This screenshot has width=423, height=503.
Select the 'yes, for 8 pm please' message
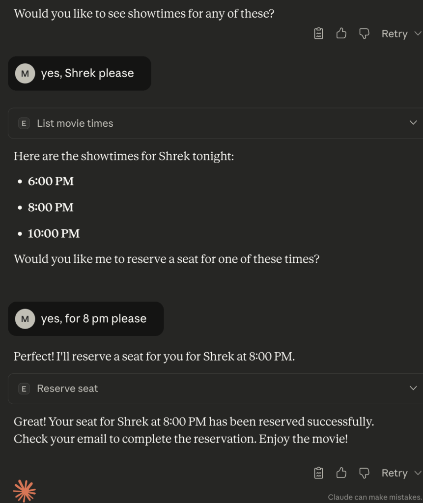pyautogui.click(x=93, y=319)
